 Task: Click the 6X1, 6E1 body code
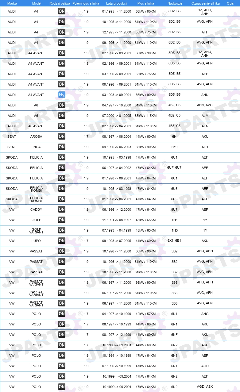[174, 240]
